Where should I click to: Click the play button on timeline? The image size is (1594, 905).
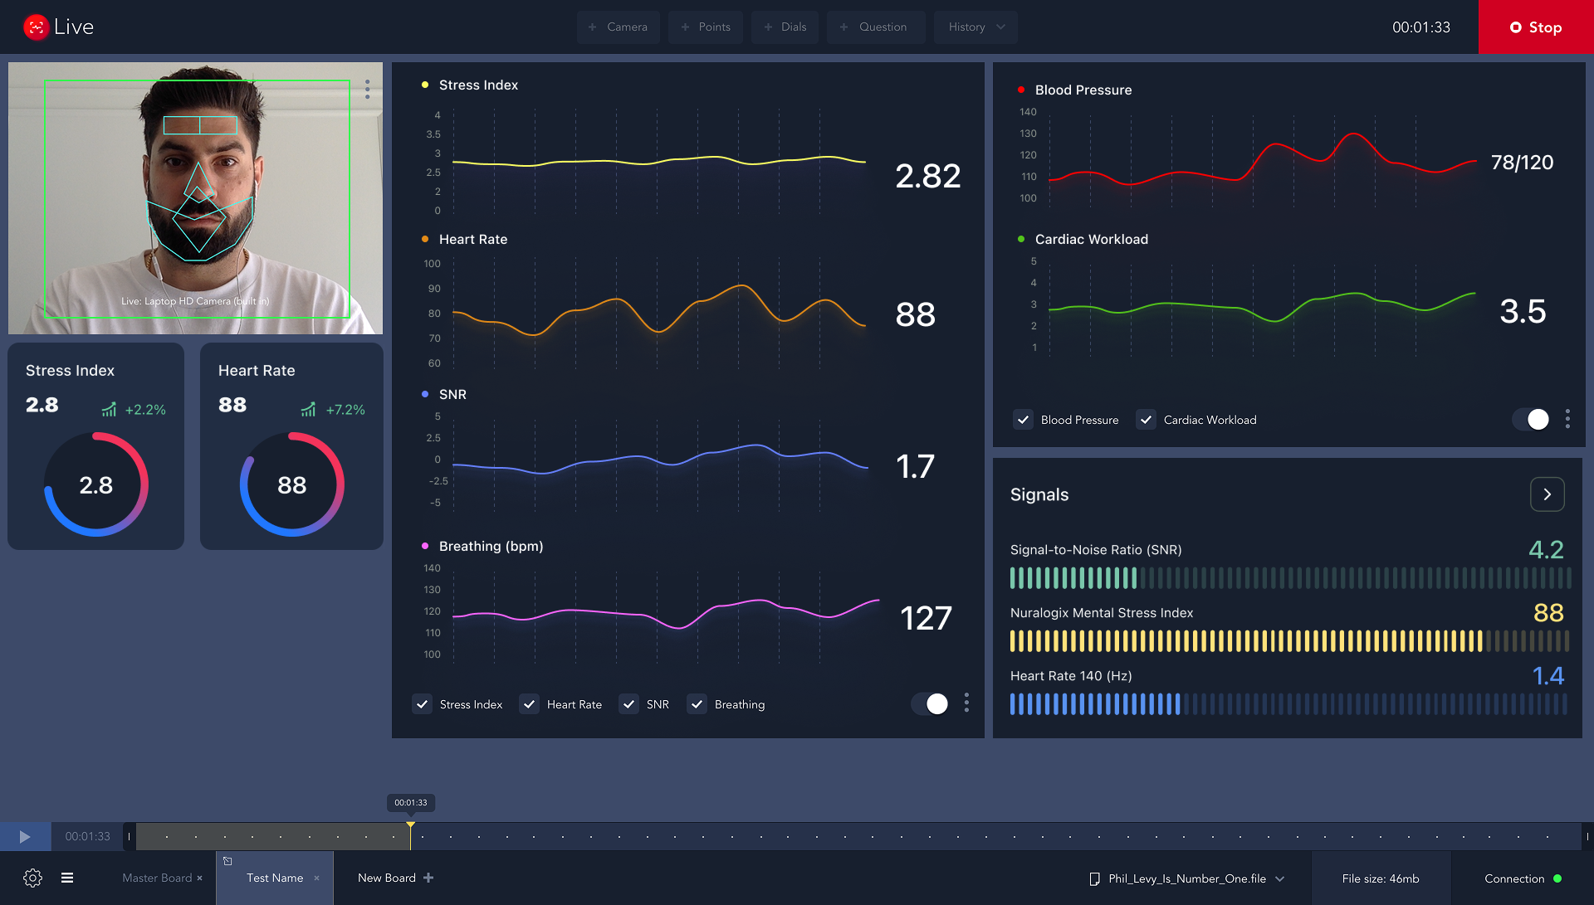click(25, 836)
